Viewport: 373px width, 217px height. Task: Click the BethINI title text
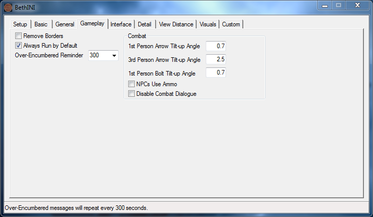25,8
